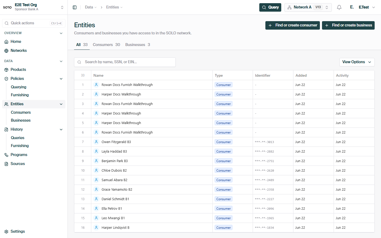
Task: Click person icon beside Grace Yamamoto B2
Action: (x=96, y=189)
